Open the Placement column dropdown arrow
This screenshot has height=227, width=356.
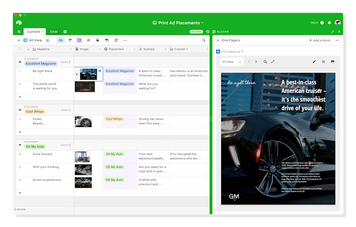(134, 49)
